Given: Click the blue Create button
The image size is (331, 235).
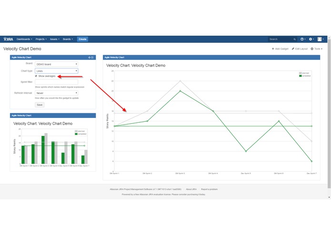Looking at the screenshot, I should (82, 39).
